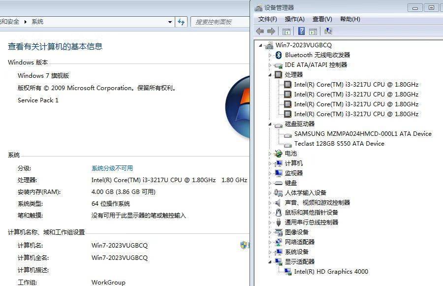Click the 声音、视频和游戏控制器 speaker icon
The width and height of the screenshot is (443, 286).
(x=278, y=203)
